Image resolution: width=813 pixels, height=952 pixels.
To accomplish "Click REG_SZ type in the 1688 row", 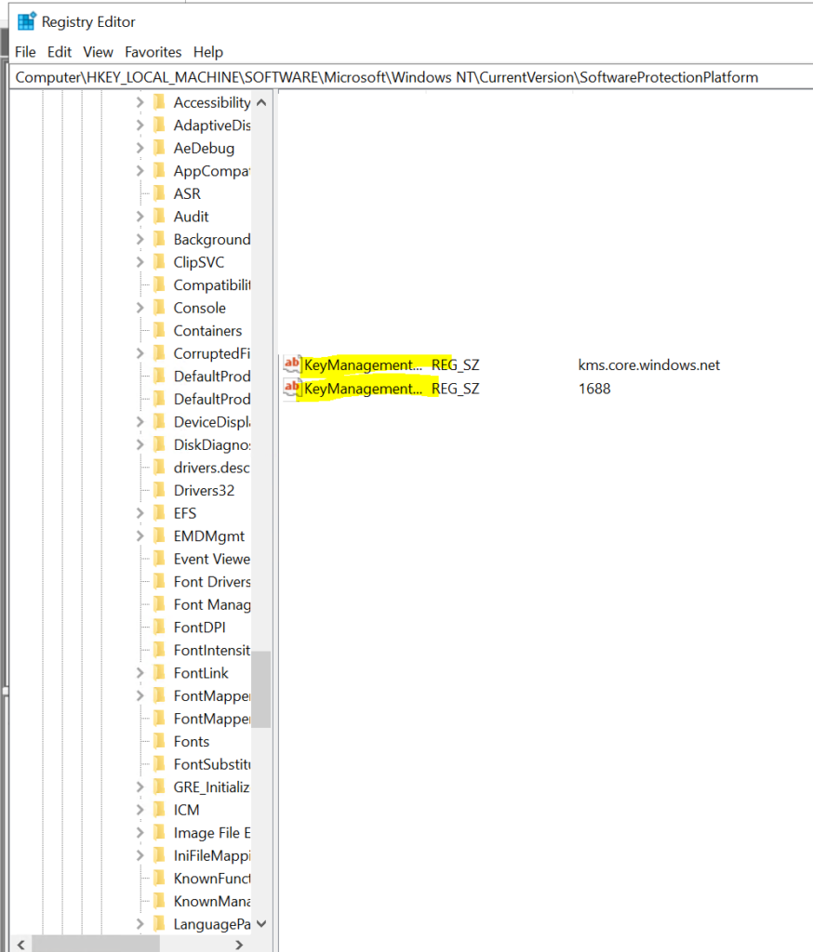I will 455,389.
